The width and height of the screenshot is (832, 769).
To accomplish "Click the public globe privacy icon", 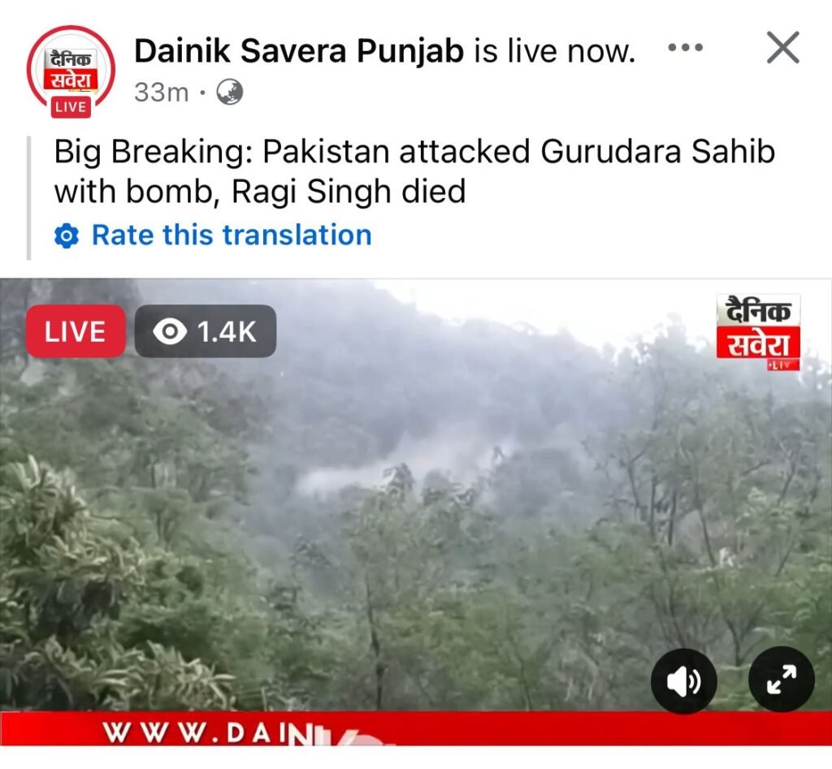I will coord(230,93).
